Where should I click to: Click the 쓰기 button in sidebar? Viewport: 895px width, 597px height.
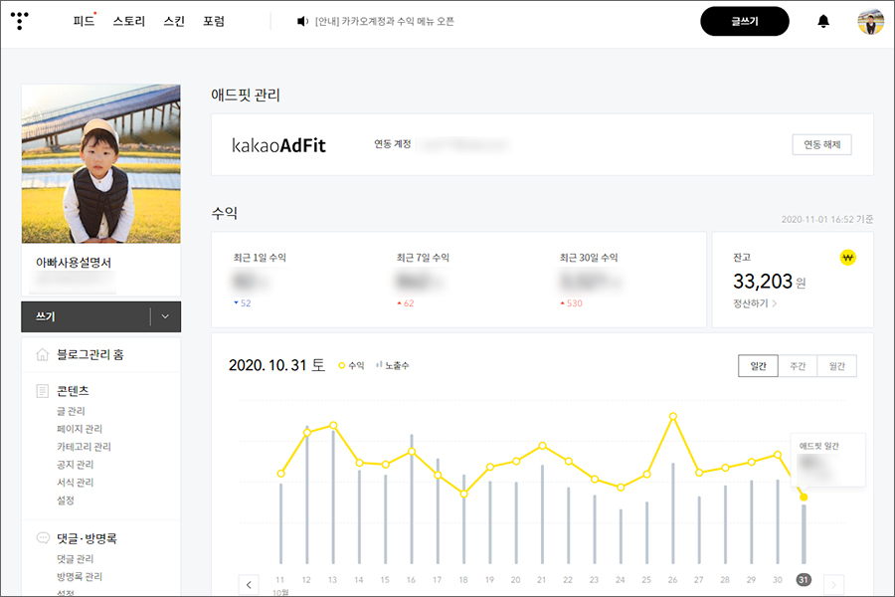[86, 316]
